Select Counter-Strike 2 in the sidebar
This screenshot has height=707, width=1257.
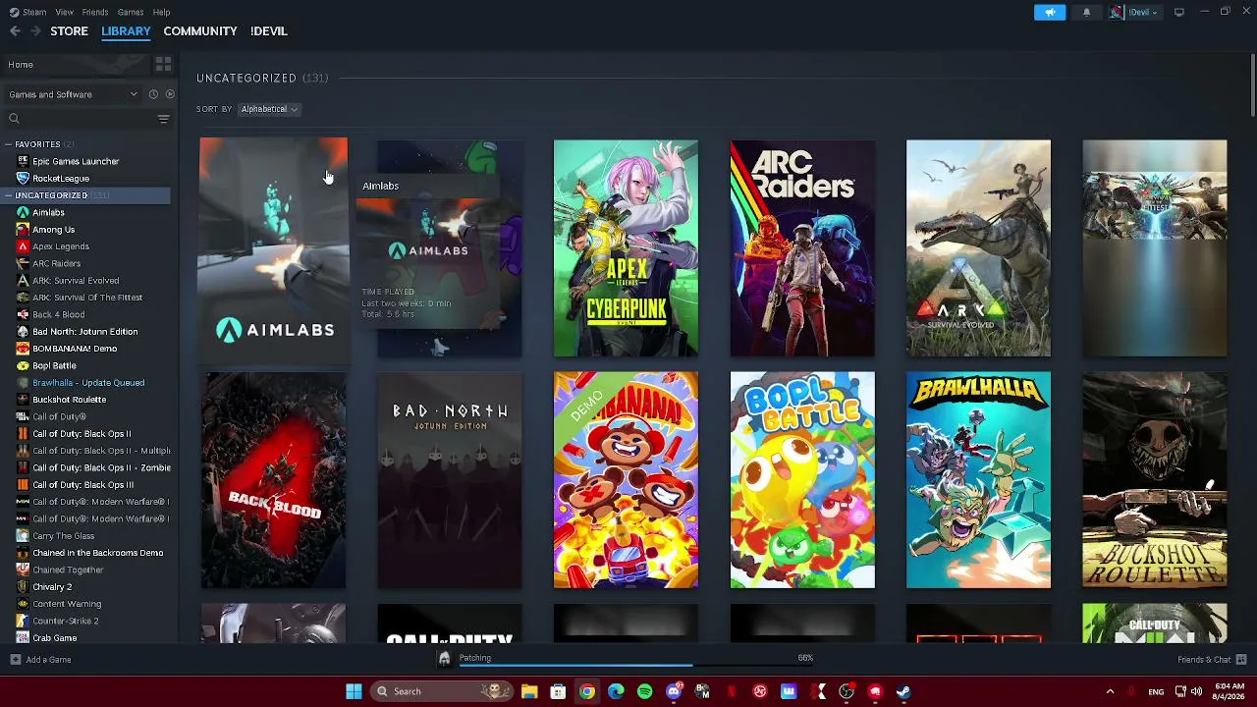click(x=65, y=622)
